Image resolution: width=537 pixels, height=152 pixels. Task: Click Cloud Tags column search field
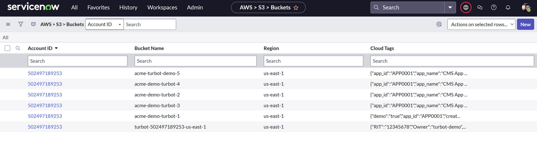(x=452, y=61)
